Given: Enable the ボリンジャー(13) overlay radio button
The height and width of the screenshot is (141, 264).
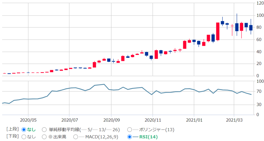Looking at the screenshot, I should [130, 129].
